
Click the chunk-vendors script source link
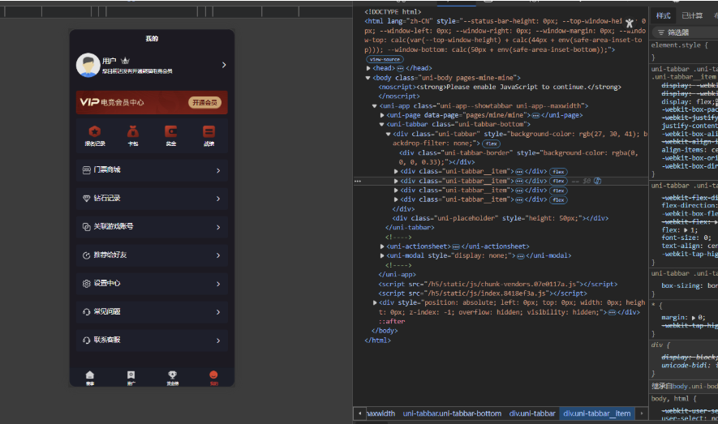point(501,284)
